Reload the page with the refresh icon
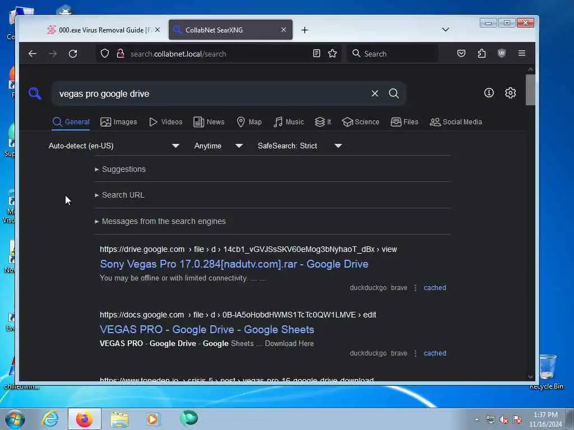Image resolution: width=574 pixels, height=430 pixels. 73,54
